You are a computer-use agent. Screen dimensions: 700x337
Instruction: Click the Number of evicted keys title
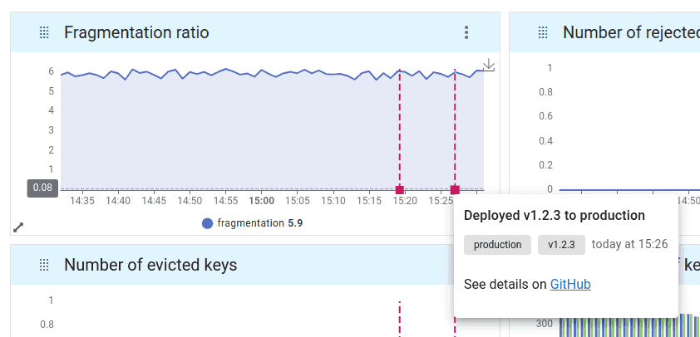pyautogui.click(x=150, y=265)
